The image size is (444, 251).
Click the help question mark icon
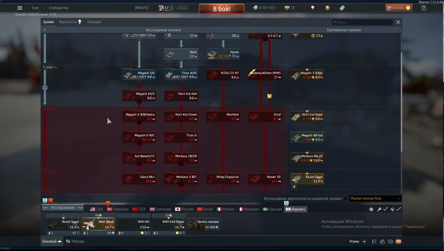(x=424, y=8)
